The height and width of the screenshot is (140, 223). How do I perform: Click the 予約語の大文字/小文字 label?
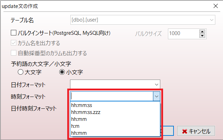click(x=41, y=64)
